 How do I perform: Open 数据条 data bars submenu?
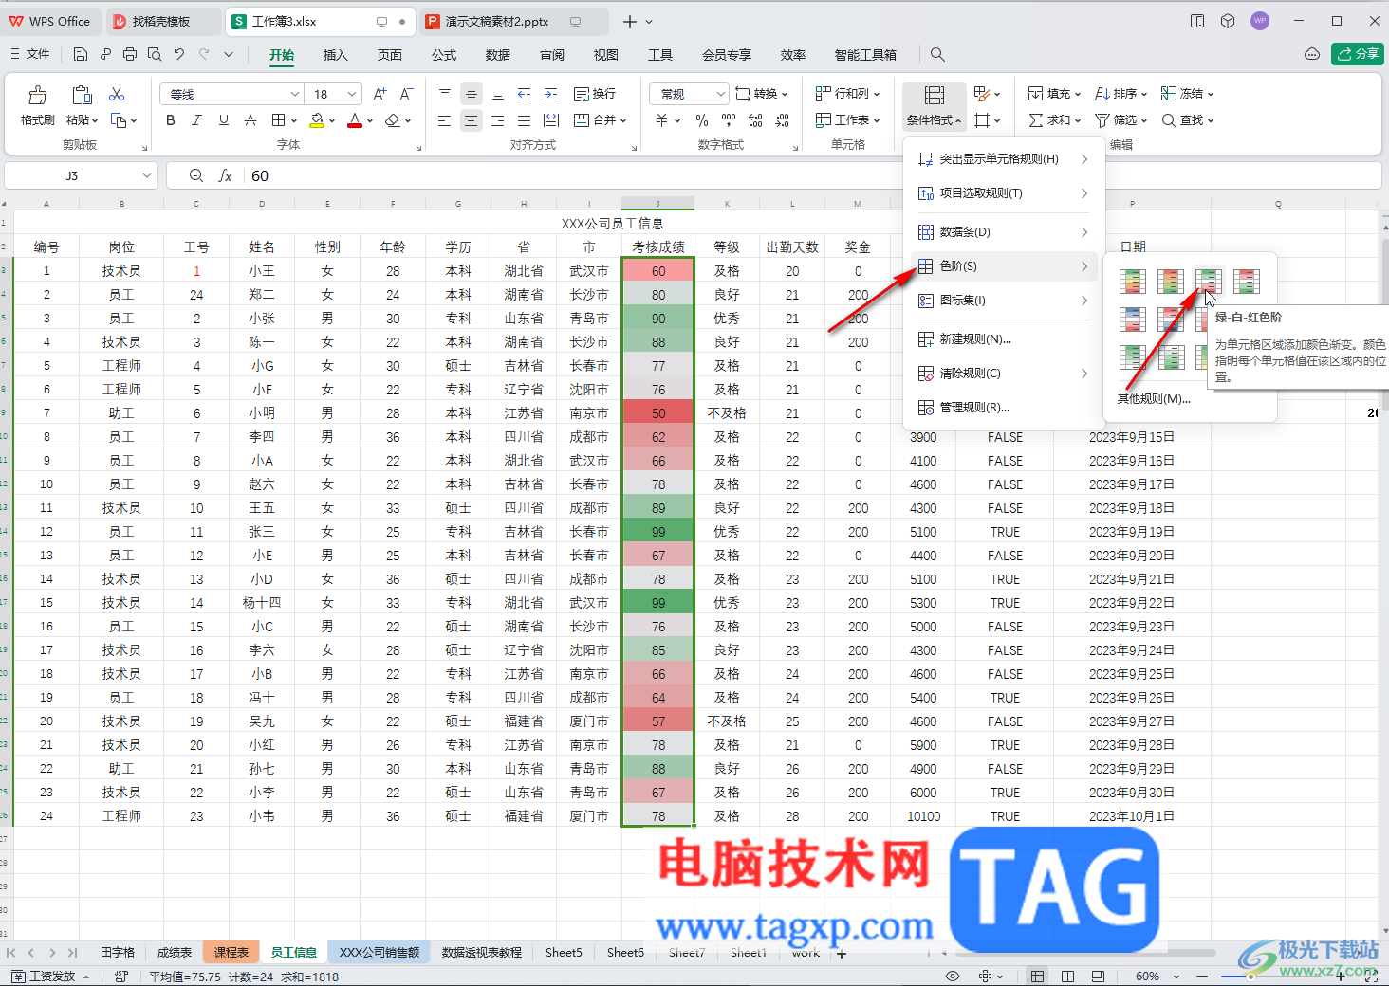click(x=1004, y=232)
